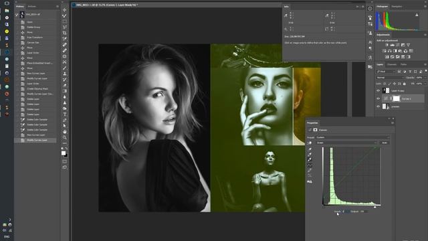The height and width of the screenshot is (241, 428).
Task: Select the Free Transform history state
Action: pyautogui.click(x=35, y=37)
